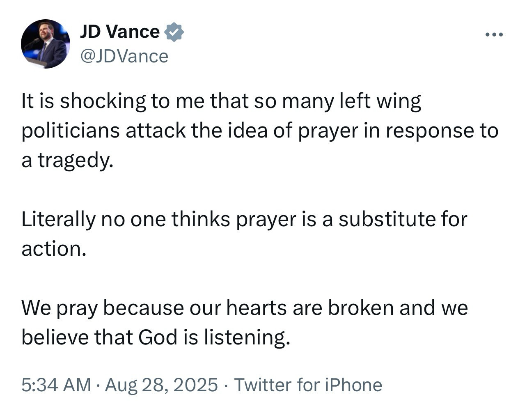This screenshot has height=413, width=527.
Task: Click the blue verified badge icon
Action: 174,32
